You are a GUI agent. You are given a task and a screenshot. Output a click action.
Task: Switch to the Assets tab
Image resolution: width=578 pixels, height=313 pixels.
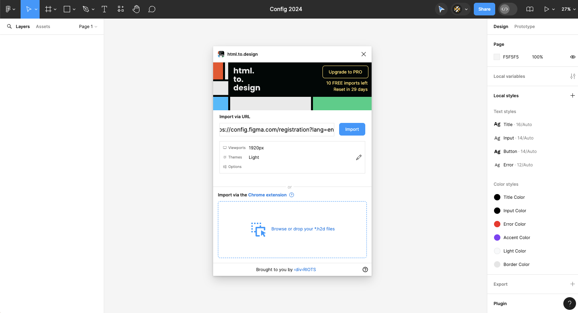43,26
